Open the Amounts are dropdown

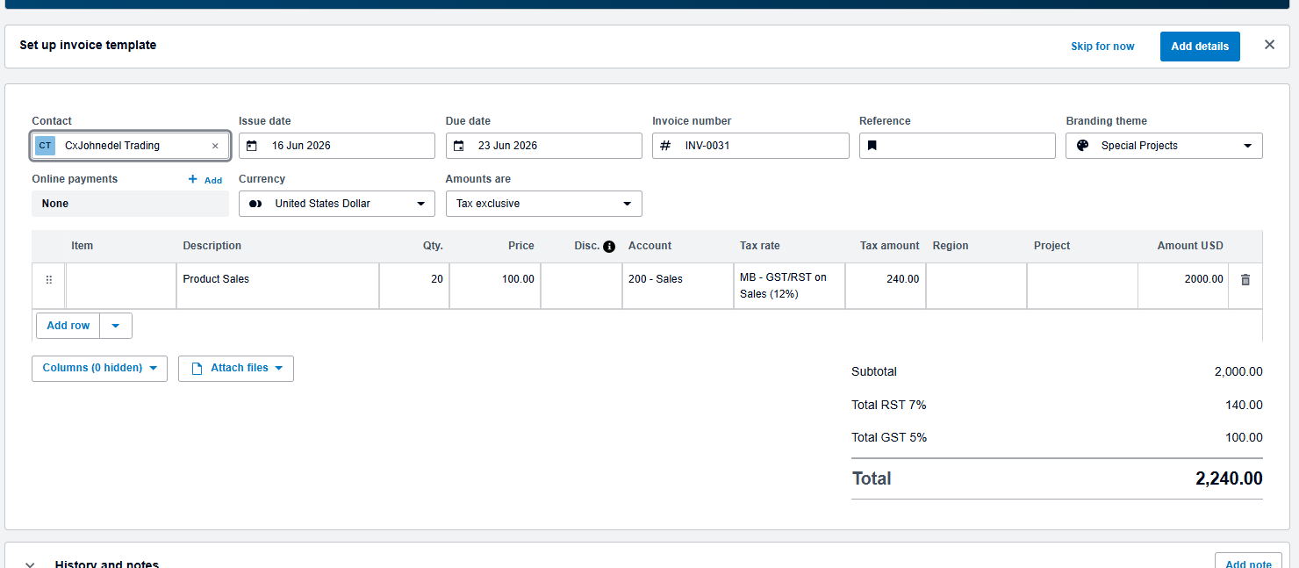point(544,204)
